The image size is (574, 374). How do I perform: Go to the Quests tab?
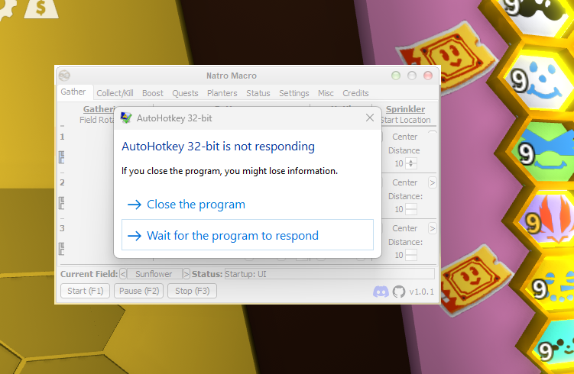[185, 93]
